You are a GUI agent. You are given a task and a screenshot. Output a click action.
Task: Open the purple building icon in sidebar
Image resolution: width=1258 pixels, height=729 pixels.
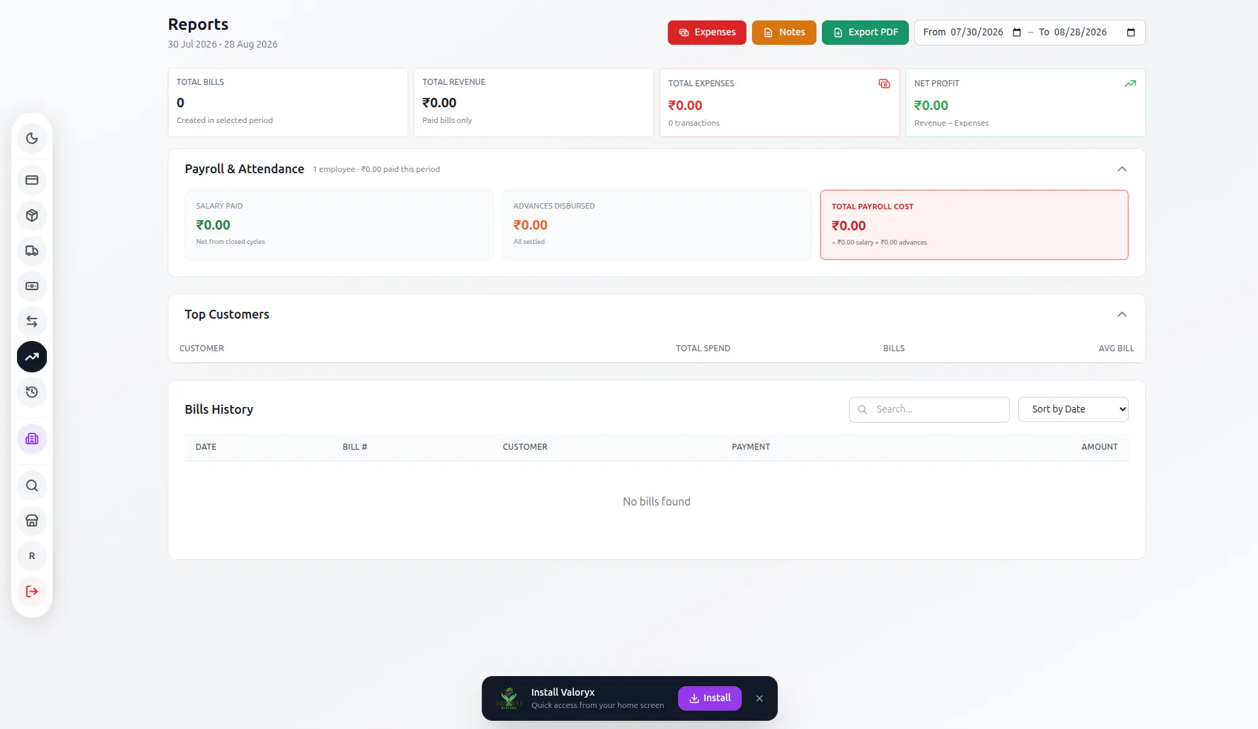pos(32,439)
